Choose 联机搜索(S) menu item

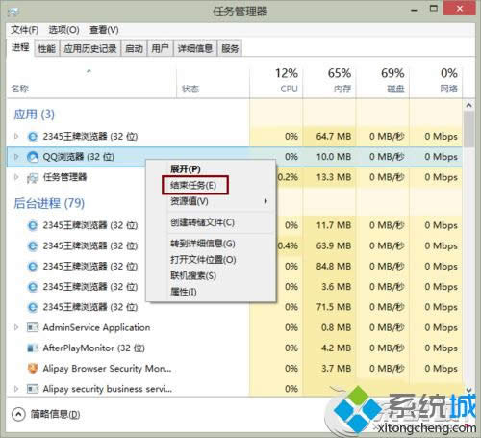click(193, 275)
